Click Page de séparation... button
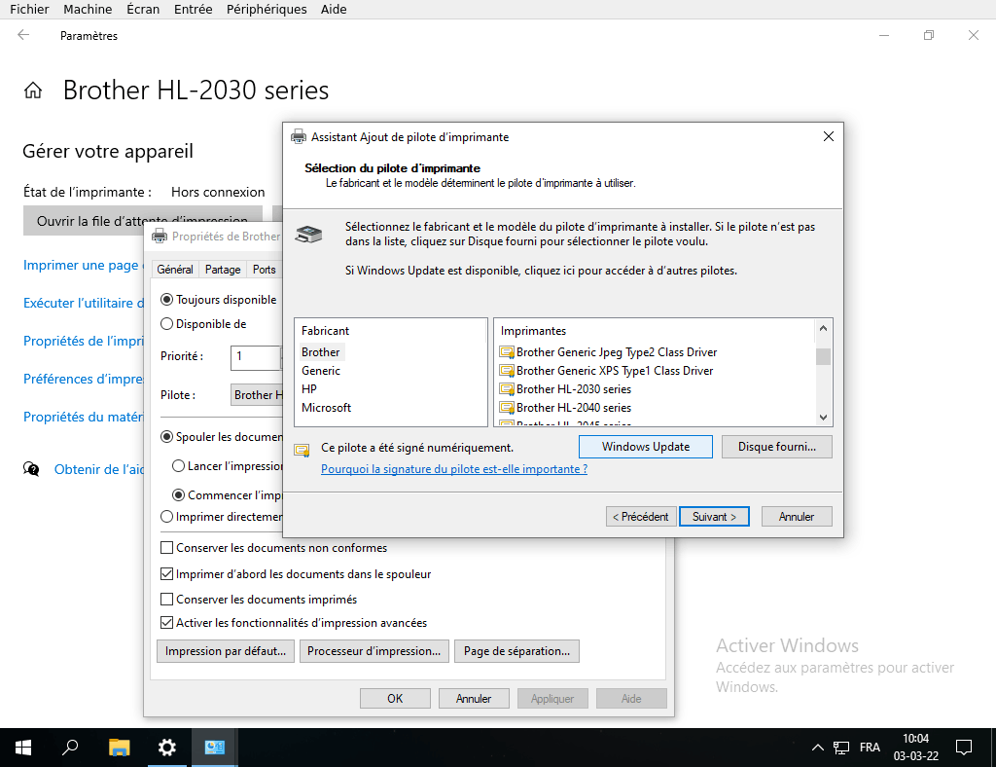 (x=517, y=651)
